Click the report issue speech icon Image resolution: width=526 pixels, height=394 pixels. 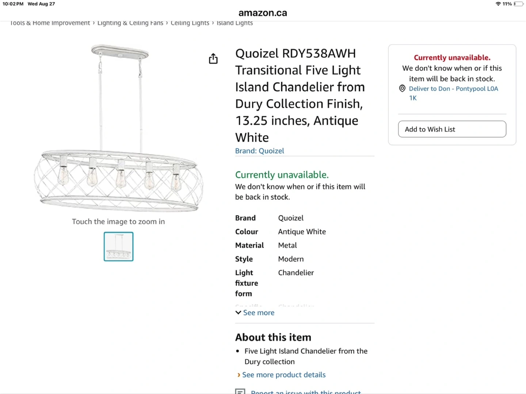pyautogui.click(x=240, y=391)
